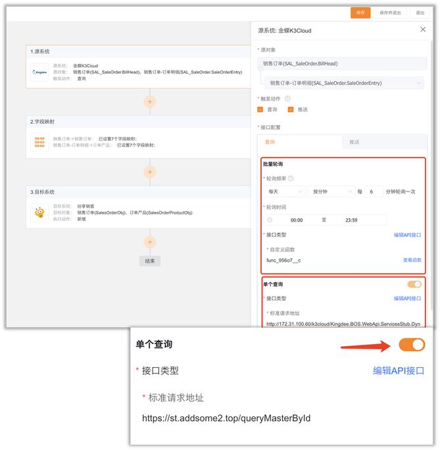
Task: Open the 按分钟 interval dropdown
Action: tap(330, 191)
